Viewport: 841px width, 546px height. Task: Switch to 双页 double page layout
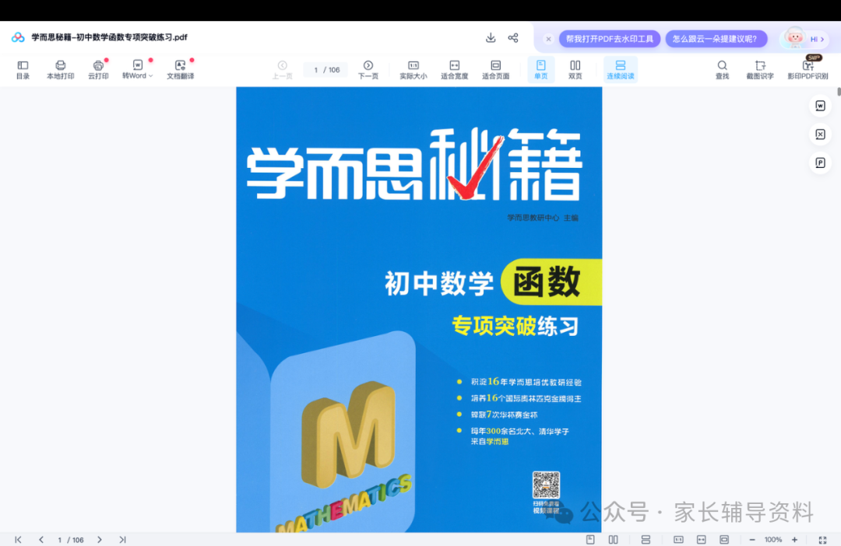(575, 70)
